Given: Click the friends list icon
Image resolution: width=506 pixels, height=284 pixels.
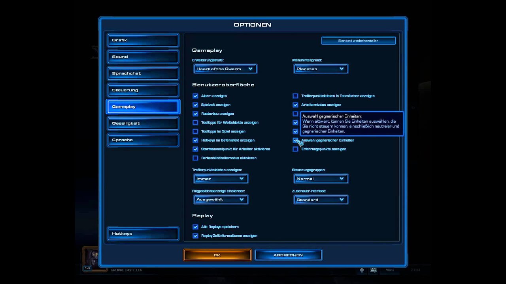Looking at the screenshot, I should tap(373, 270).
